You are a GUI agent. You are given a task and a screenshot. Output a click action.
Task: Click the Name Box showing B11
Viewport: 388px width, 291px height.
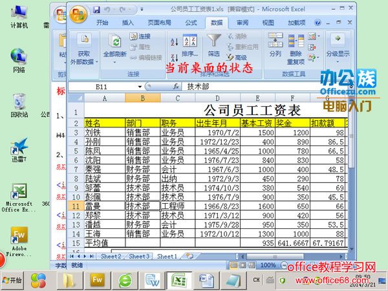[x=103, y=87]
